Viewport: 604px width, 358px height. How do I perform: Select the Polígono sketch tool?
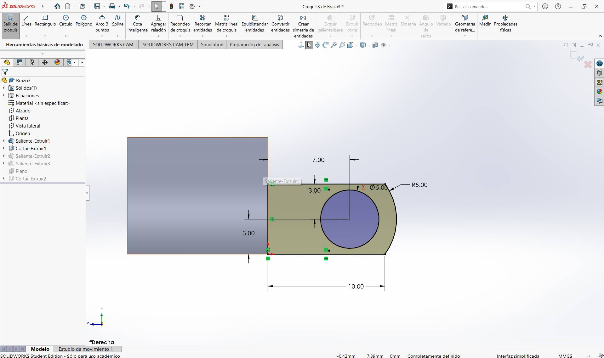(84, 20)
